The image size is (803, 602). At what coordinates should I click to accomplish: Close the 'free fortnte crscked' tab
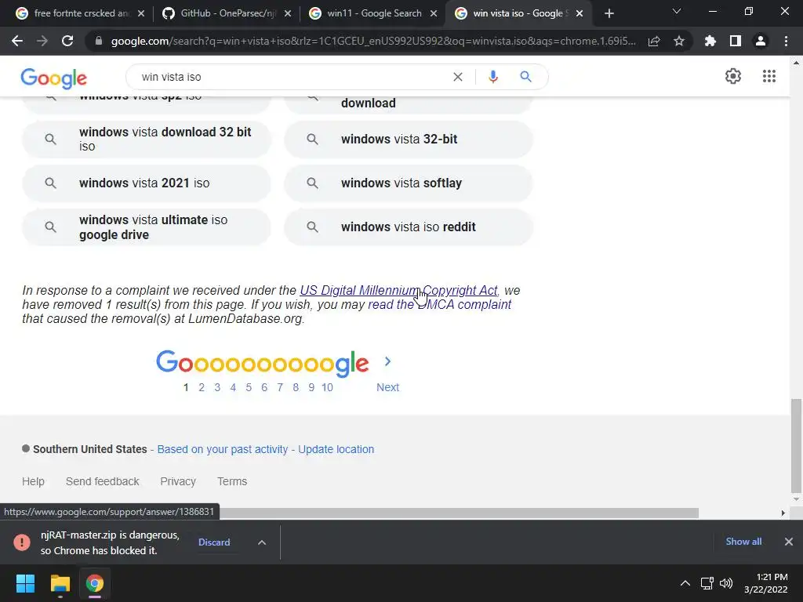tap(141, 13)
